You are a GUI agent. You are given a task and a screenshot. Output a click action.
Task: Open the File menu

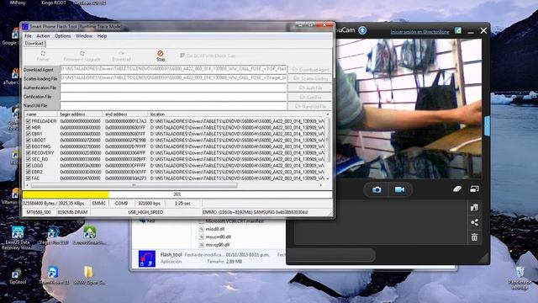tap(28, 35)
